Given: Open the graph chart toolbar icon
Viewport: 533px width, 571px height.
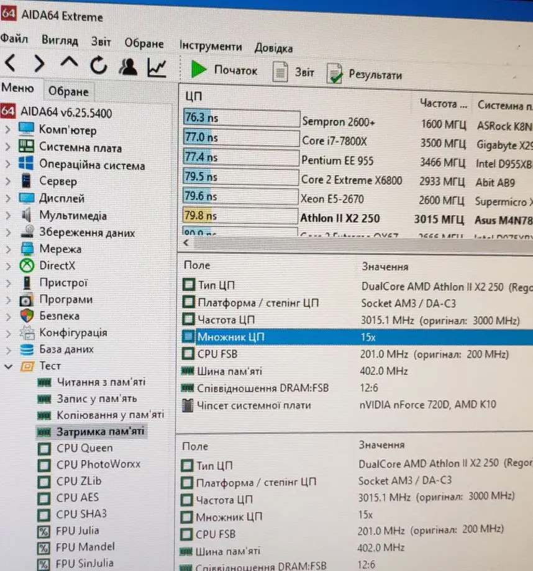Looking at the screenshot, I should click(x=157, y=68).
